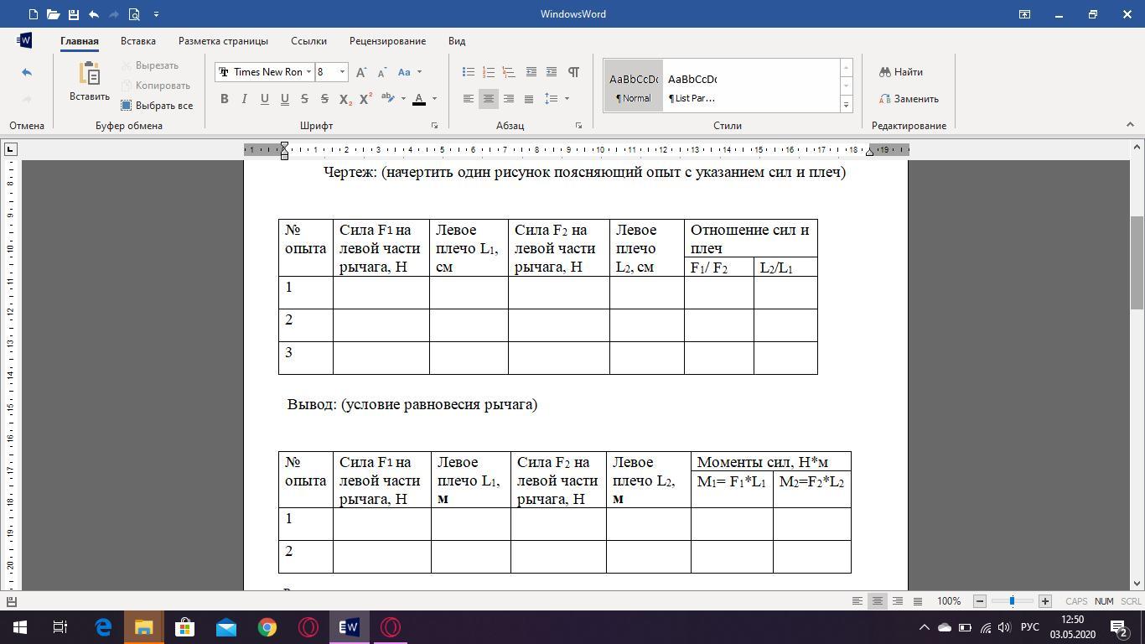Click the New document icon in quick access
Viewport: 1145px width, 644px height.
33,14
